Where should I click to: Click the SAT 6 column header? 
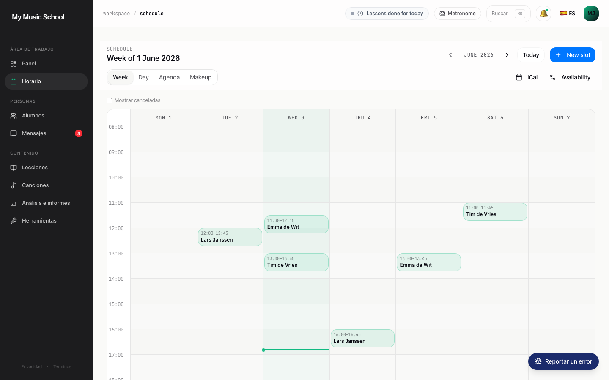click(495, 118)
